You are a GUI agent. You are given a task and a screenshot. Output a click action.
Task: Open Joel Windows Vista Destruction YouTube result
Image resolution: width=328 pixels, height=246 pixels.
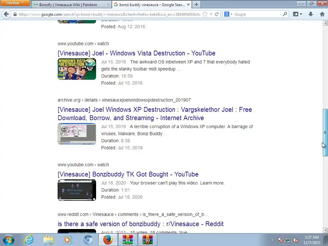click(x=136, y=53)
